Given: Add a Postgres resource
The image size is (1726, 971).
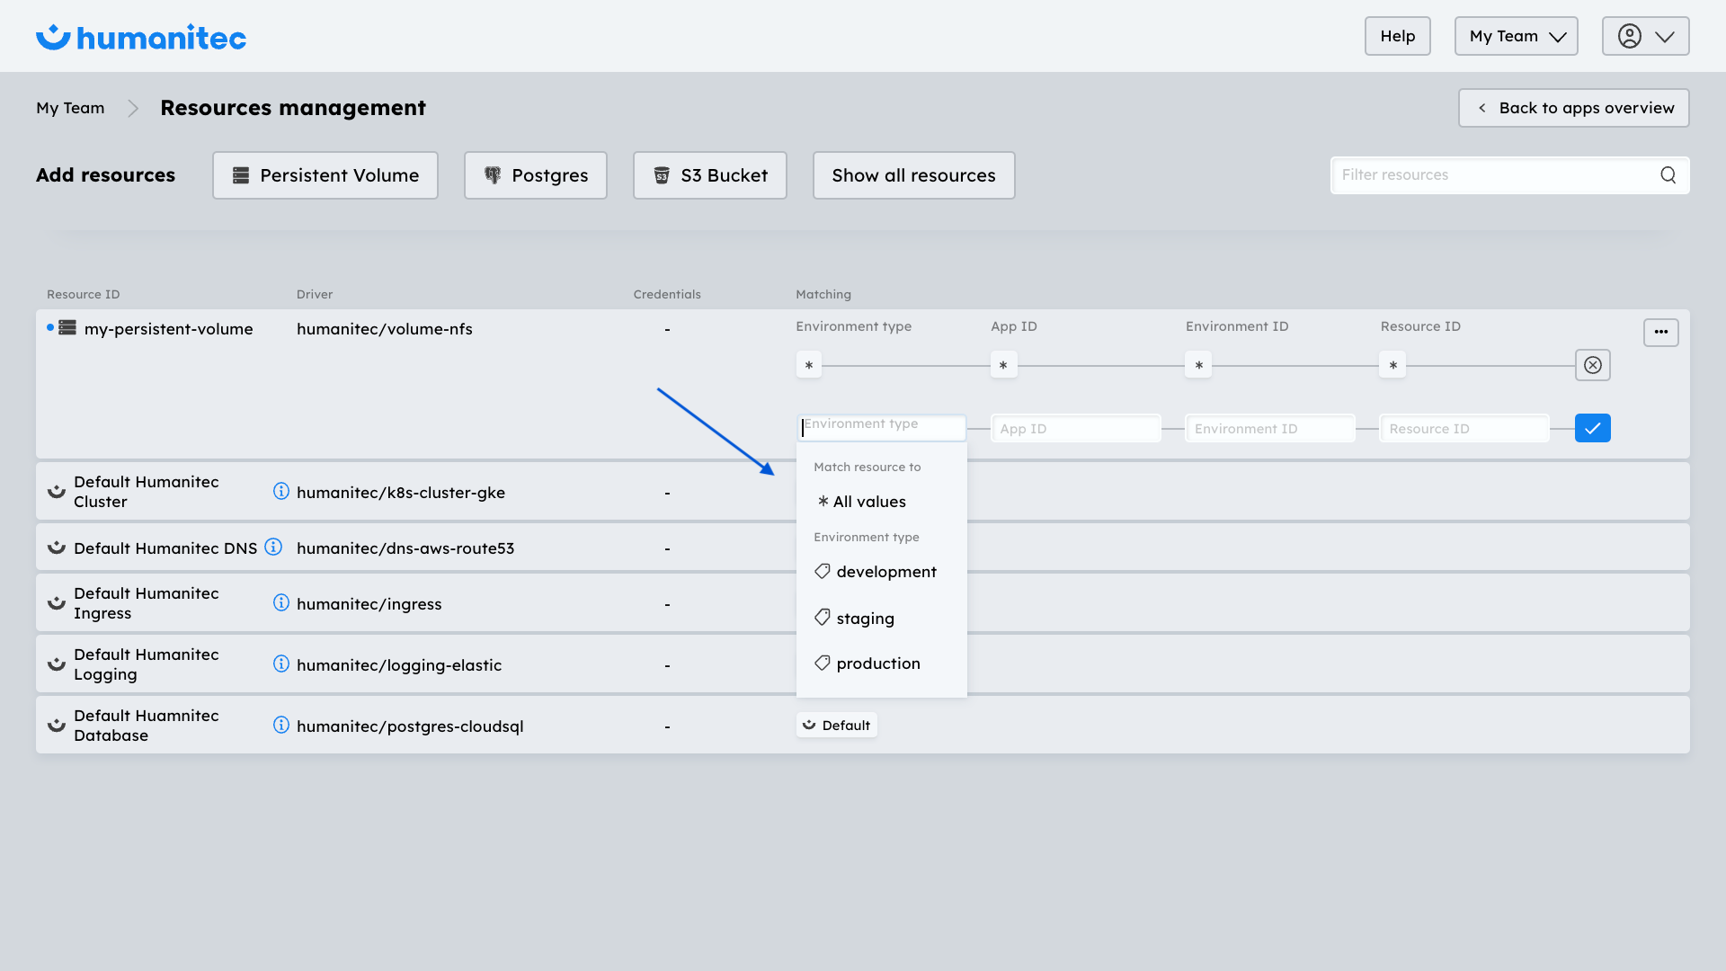Looking at the screenshot, I should [x=536, y=175].
